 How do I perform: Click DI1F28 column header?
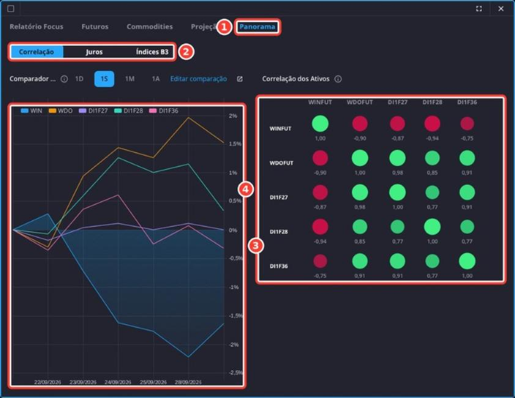432,102
